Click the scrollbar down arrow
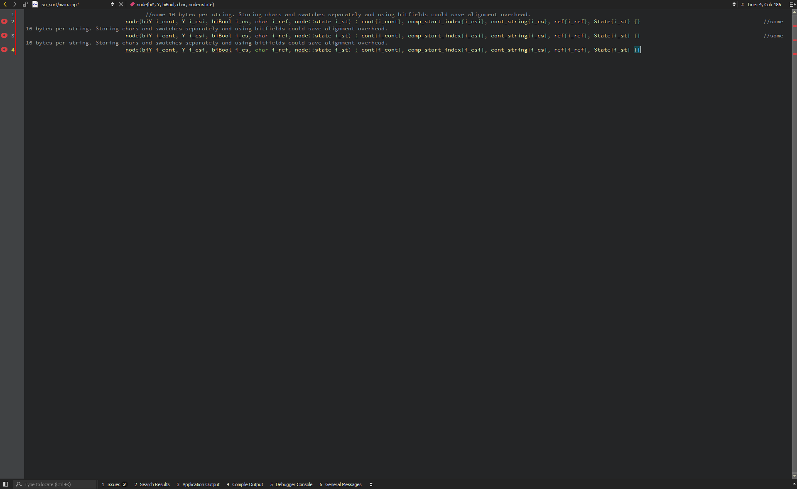 click(x=794, y=476)
